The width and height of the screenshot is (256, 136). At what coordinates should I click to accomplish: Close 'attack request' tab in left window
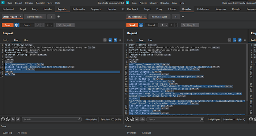20,17
